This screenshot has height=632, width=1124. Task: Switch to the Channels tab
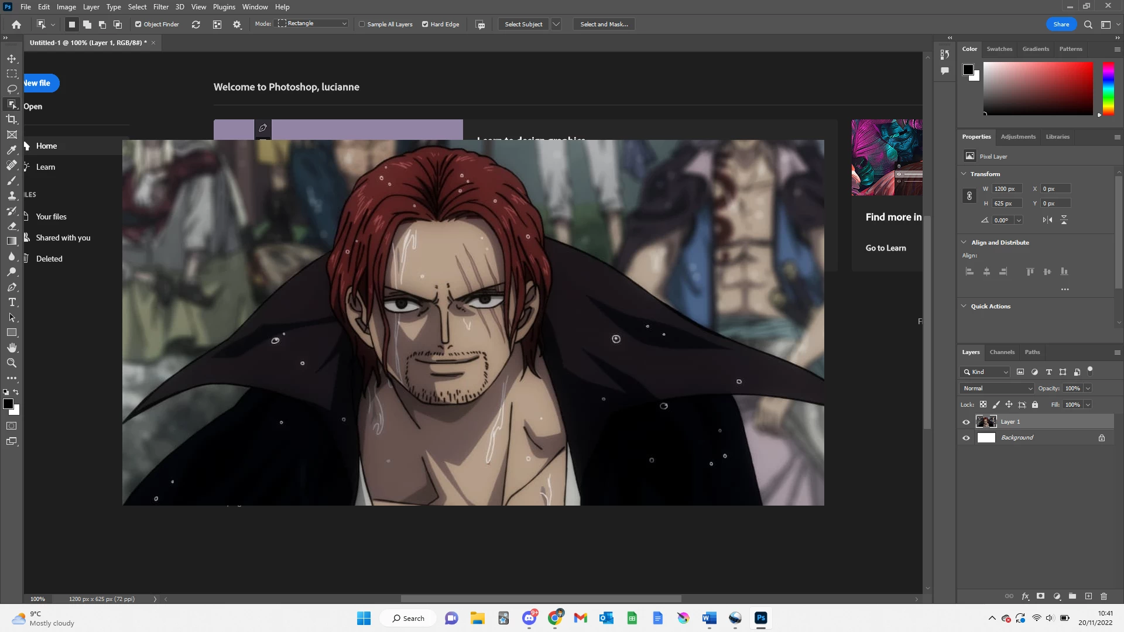(1002, 352)
